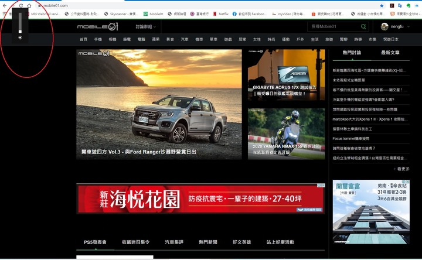Screen dimensions: 422x260
Task: Open 居家 nav item
Action: pyautogui.click(x=243, y=39)
